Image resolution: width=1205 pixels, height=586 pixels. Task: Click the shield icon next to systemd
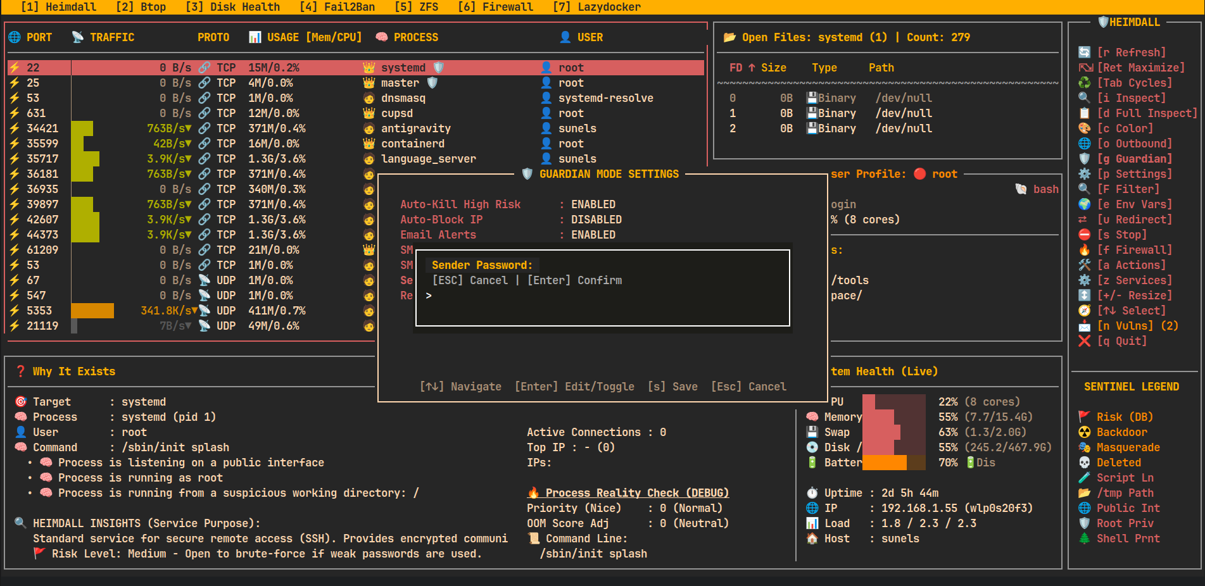(438, 68)
